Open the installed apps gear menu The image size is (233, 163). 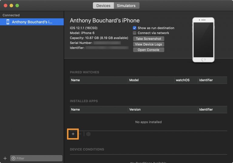click(88, 134)
